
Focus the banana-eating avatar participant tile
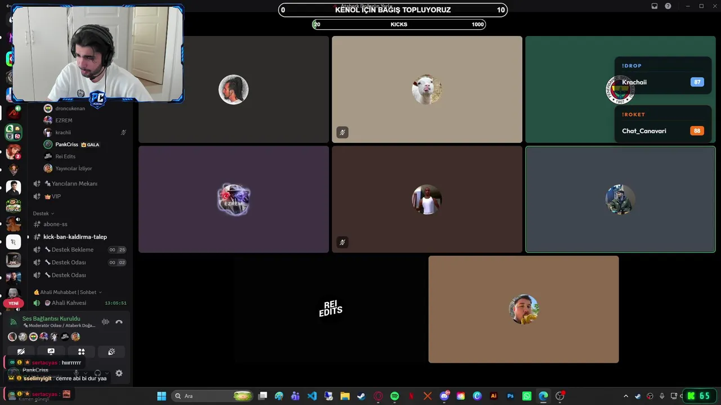(523, 309)
